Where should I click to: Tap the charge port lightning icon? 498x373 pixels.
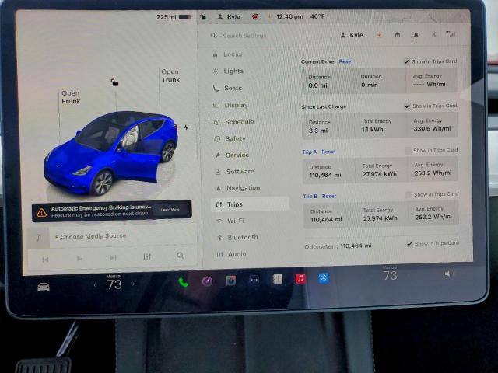pyautogui.click(x=186, y=127)
